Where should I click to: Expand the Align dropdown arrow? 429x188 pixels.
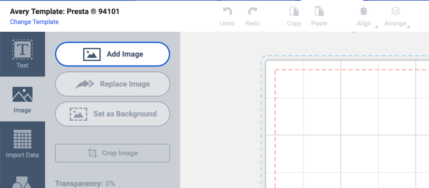[376, 27]
